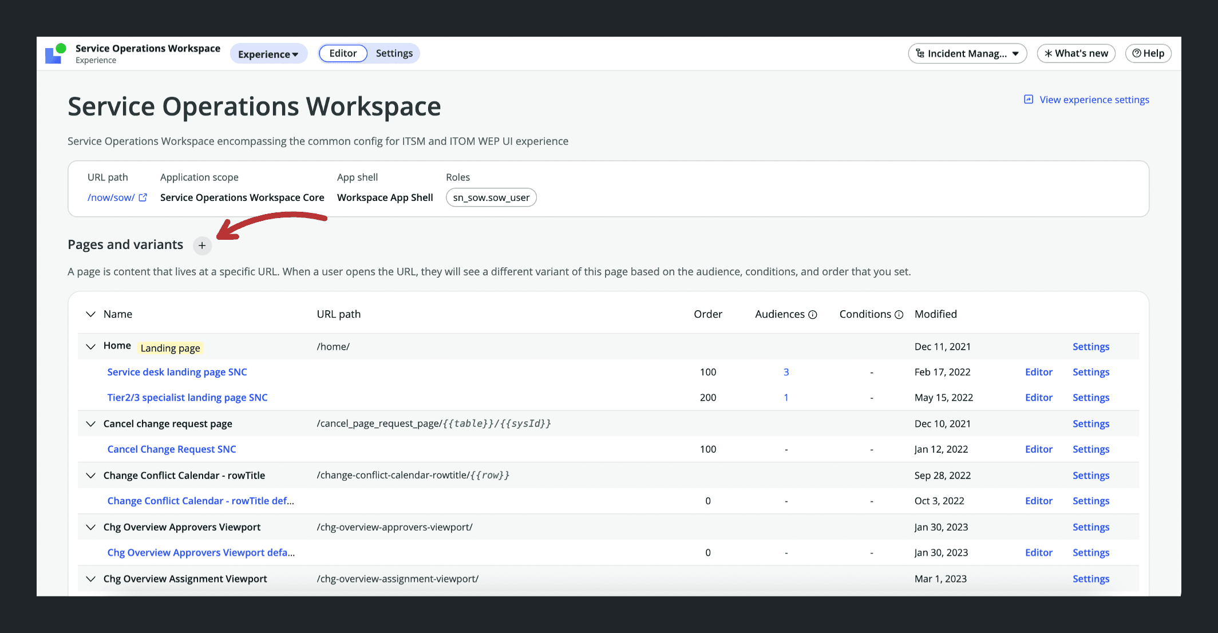Open Editor for Chg Overview Approvers Viewport default
Screen dimensions: 1218x633
1039,553
